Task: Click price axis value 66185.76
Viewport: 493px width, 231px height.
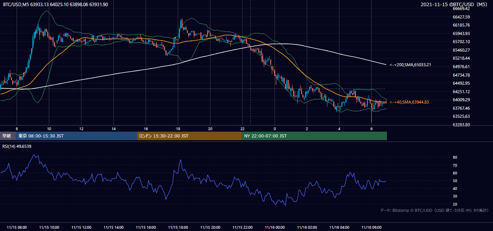Action: [461, 25]
